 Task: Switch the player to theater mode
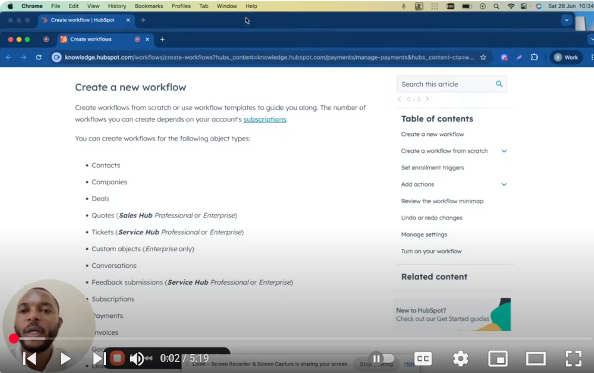[536, 358]
